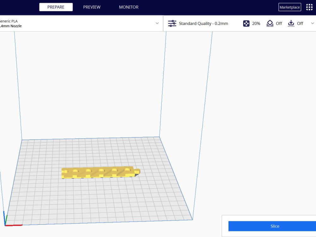The image size is (316, 237).
Task: Switch to the MONITOR tab
Action: tap(129, 7)
